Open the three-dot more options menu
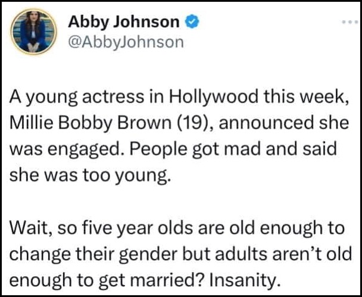 click(x=349, y=22)
